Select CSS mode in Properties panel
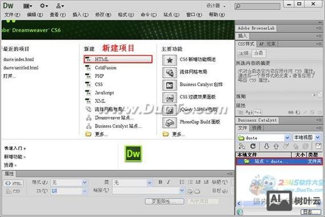 point(14,191)
